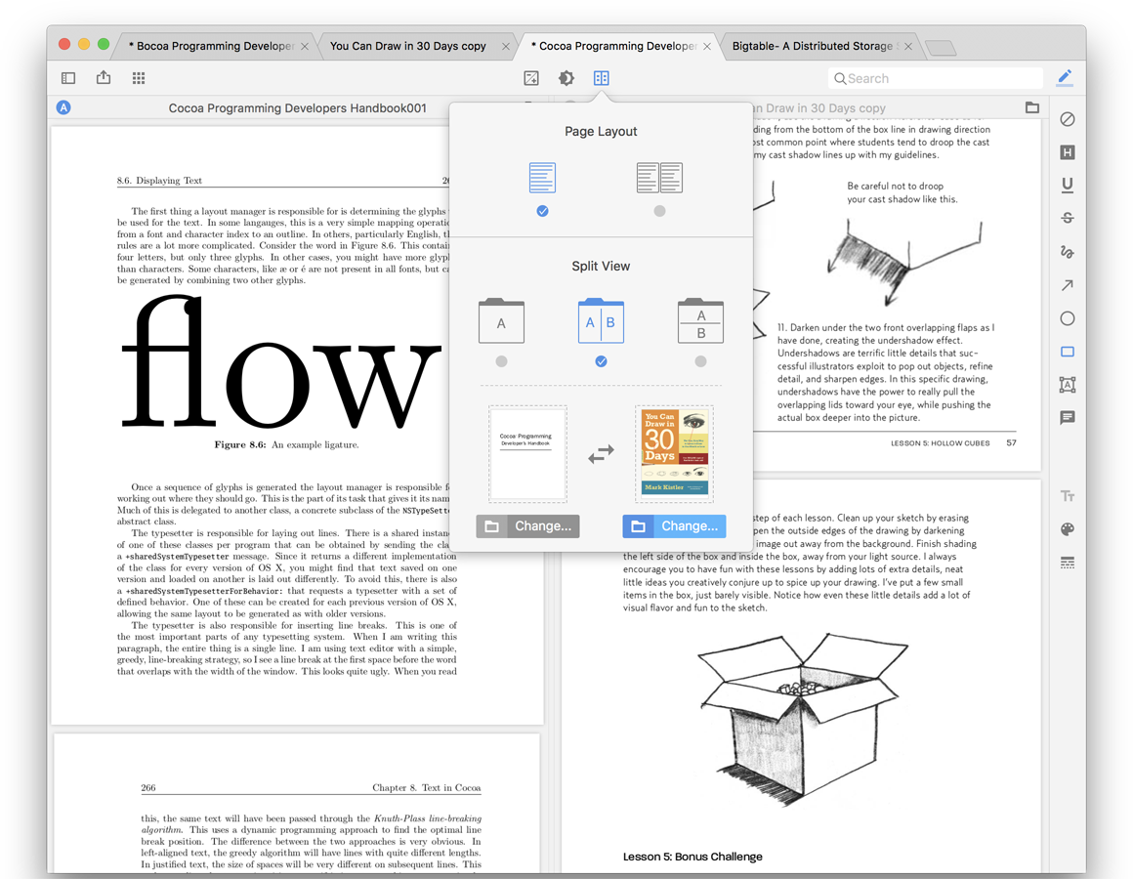Screen dimensions: 1133x879
Task: Open the page thumbnails grid view
Action: click(x=139, y=77)
